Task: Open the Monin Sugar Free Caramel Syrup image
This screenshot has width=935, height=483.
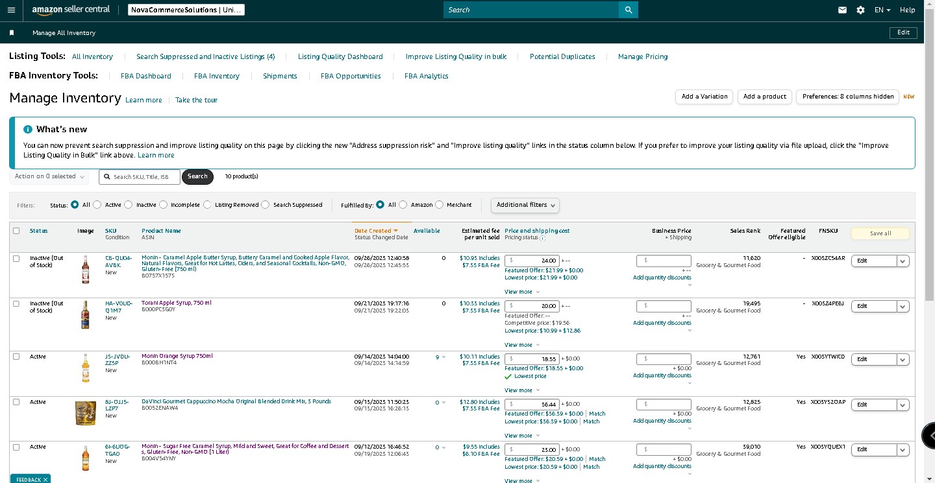Action: click(x=85, y=457)
